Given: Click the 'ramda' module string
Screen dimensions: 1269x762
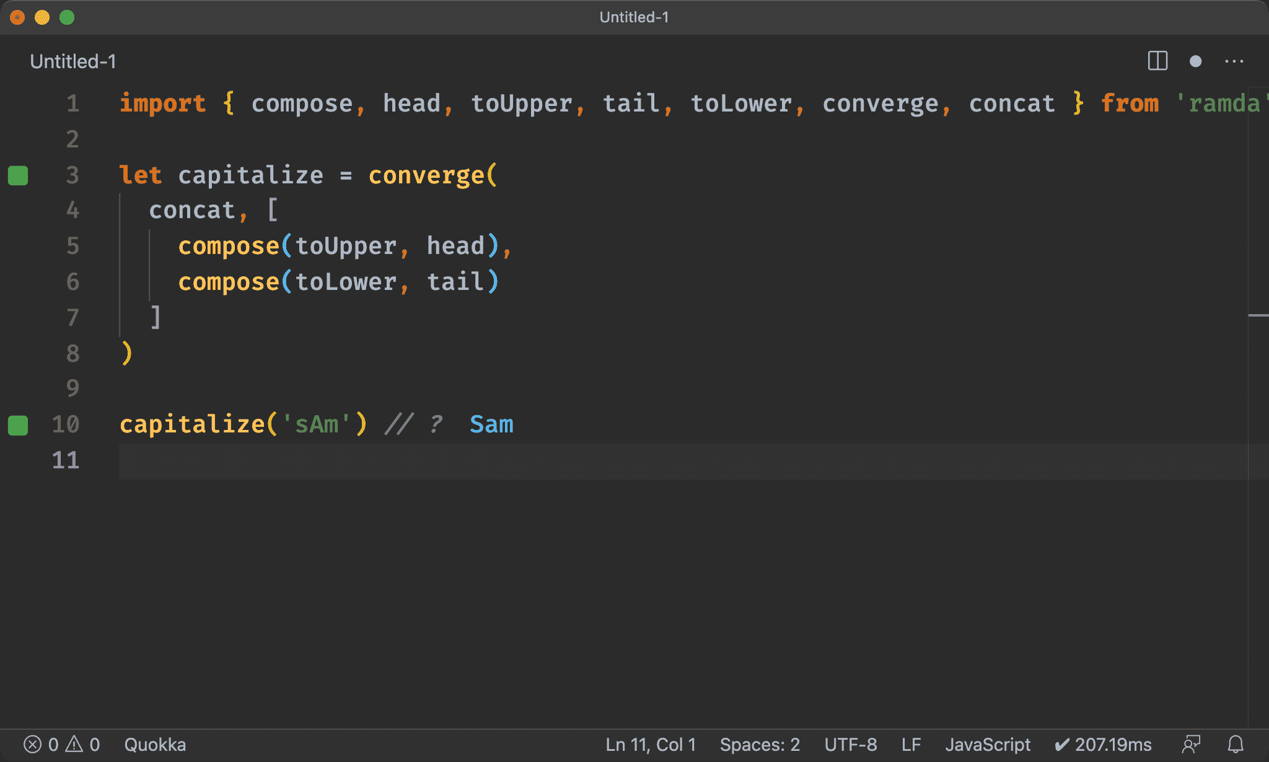Looking at the screenshot, I should (1223, 103).
